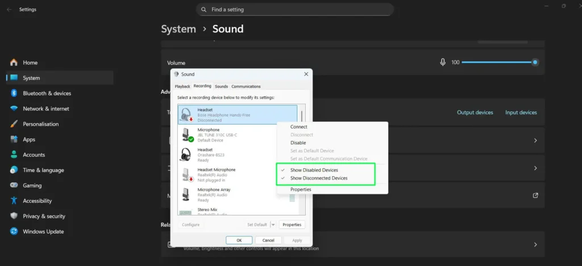Click the Accessibility figure icon
The height and width of the screenshot is (266, 582).
[14, 201]
